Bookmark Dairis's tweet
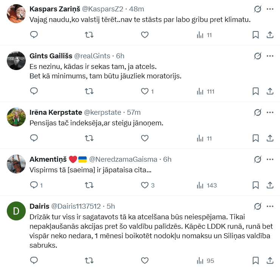This screenshot has width=280, height=267. coord(255,261)
